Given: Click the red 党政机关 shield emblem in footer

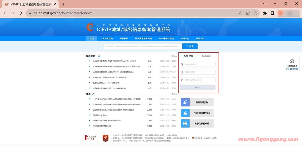Looking at the screenshot, I should [105, 138].
